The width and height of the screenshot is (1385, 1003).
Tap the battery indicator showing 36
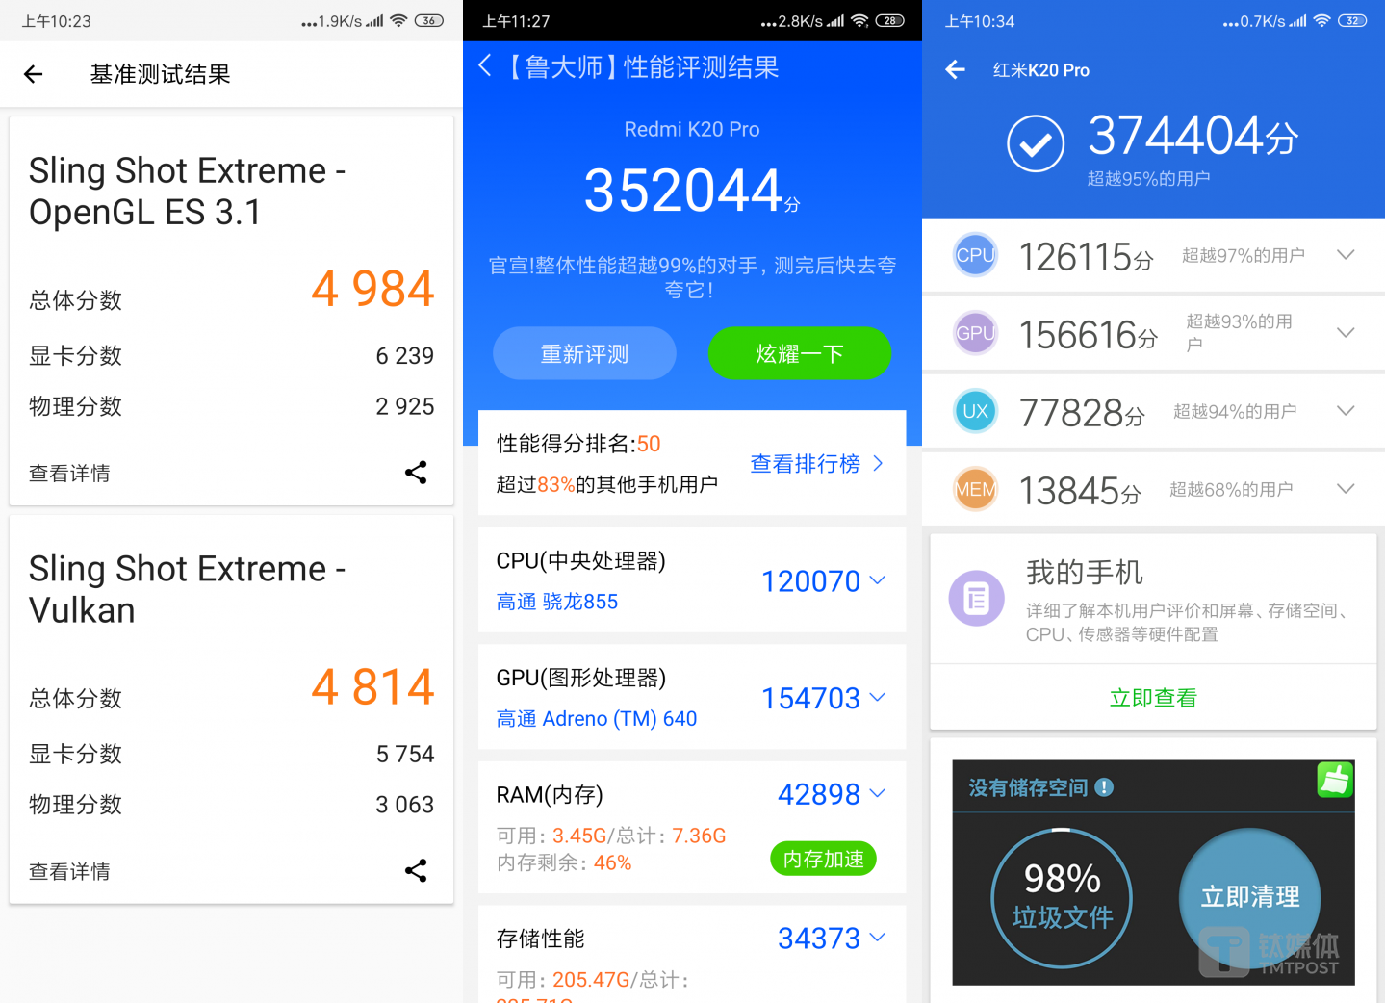(x=429, y=20)
